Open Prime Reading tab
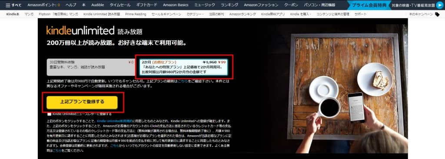 click(x=136, y=14)
